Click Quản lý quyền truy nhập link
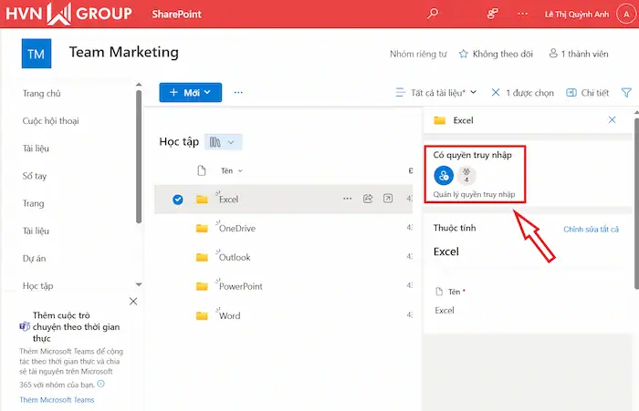This screenshot has height=411, width=639. 474,195
